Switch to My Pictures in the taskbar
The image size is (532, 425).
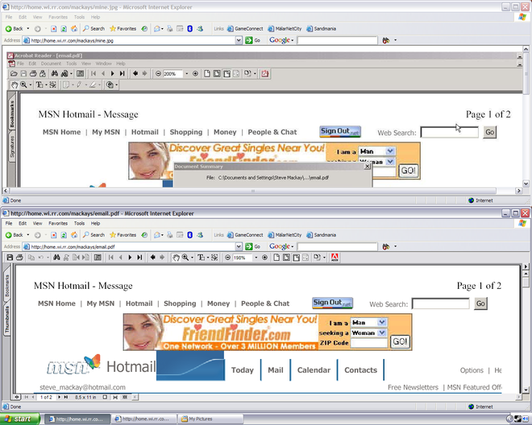click(x=210, y=419)
